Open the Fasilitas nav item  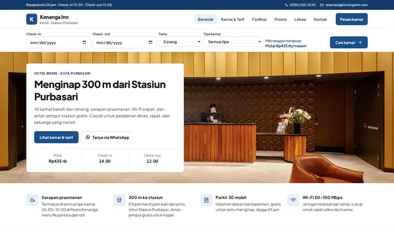click(x=260, y=19)
